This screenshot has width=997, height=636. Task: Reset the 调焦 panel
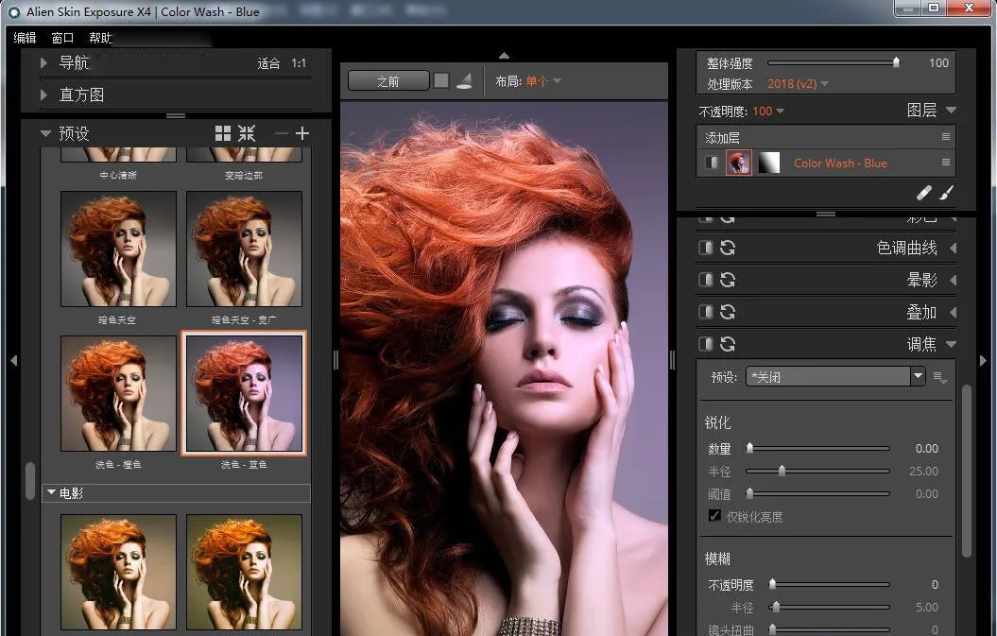tap(728, 344)
